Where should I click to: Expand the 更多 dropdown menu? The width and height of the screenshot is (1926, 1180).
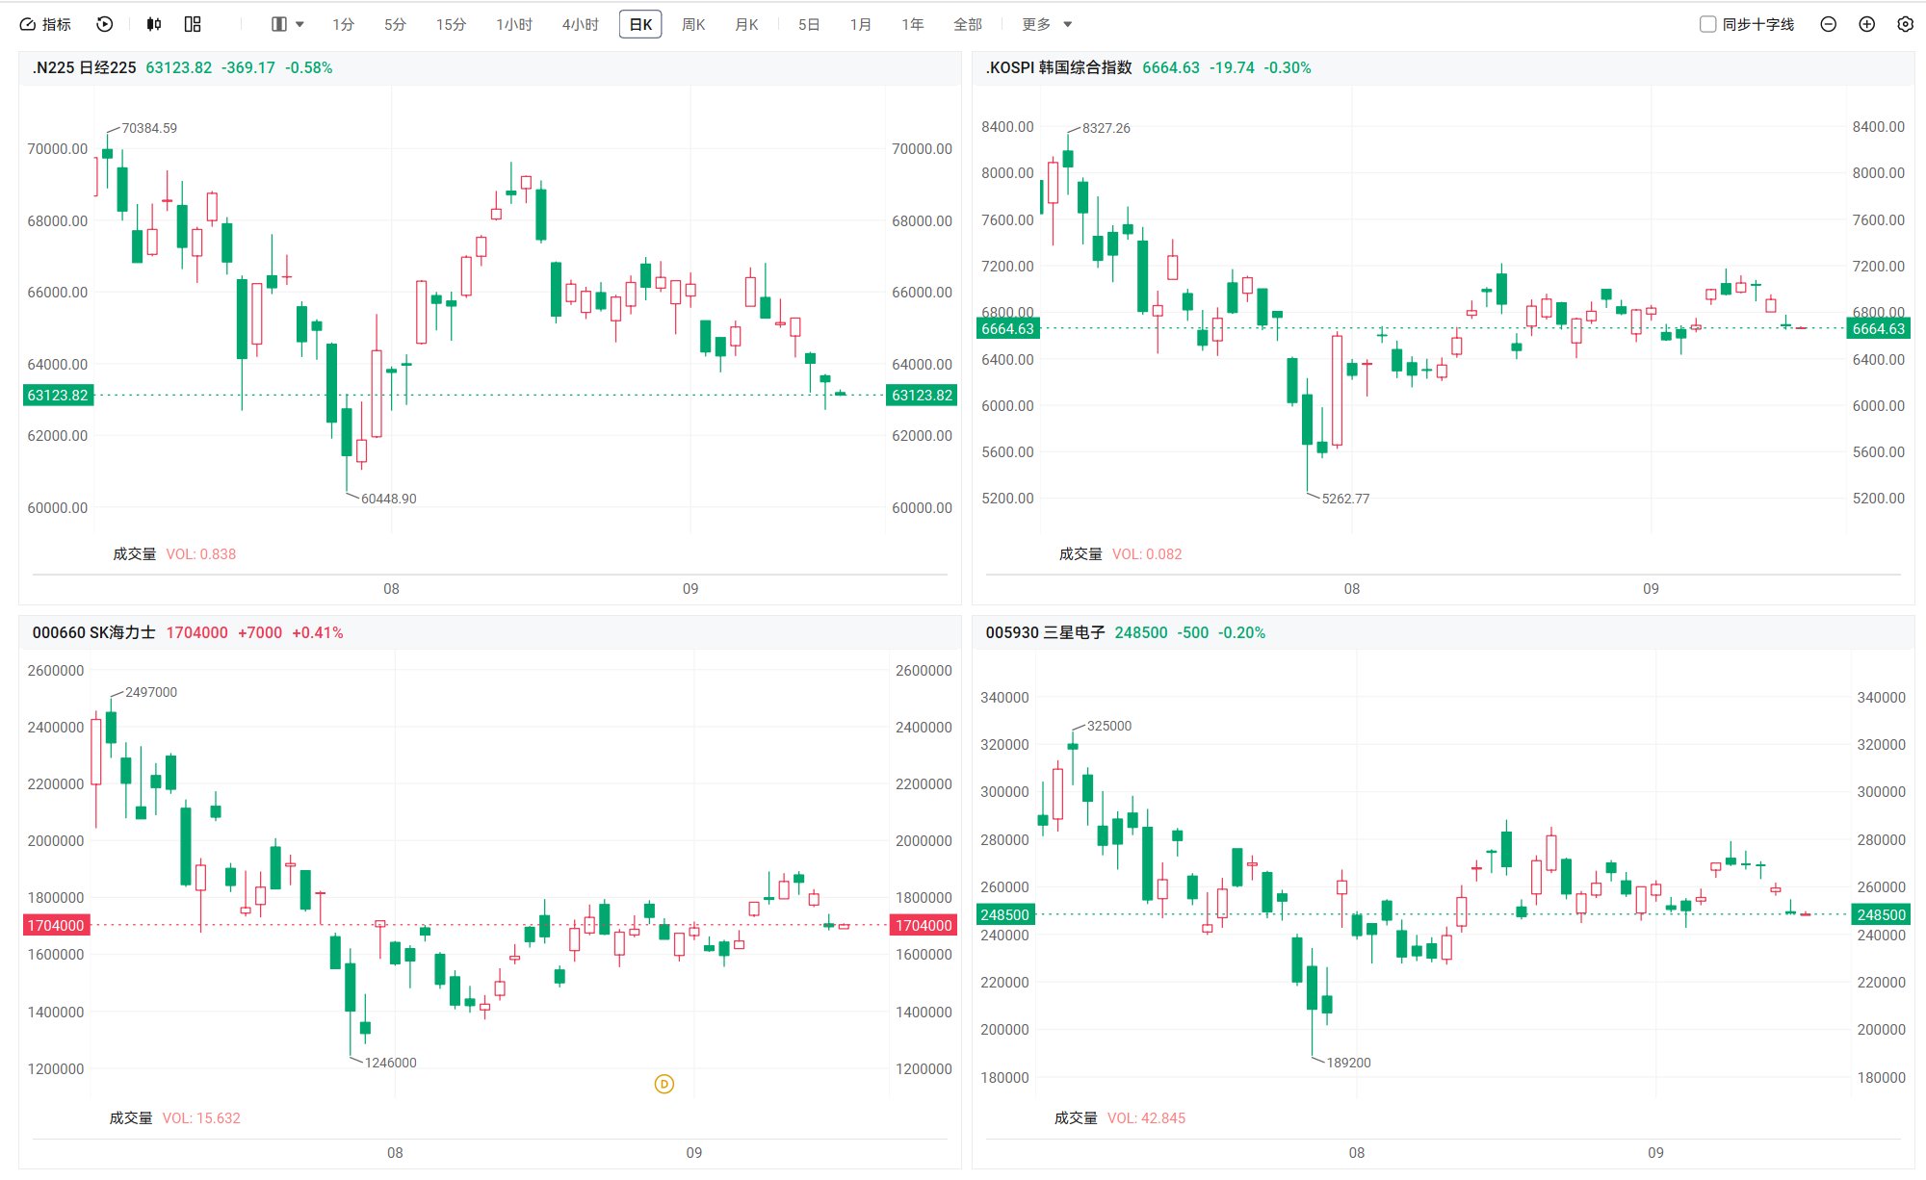click(1047, 24)
